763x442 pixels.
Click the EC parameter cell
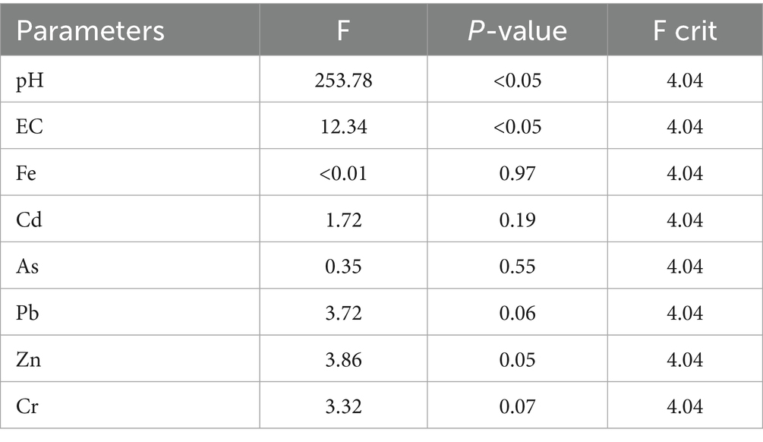coord(30,126)
